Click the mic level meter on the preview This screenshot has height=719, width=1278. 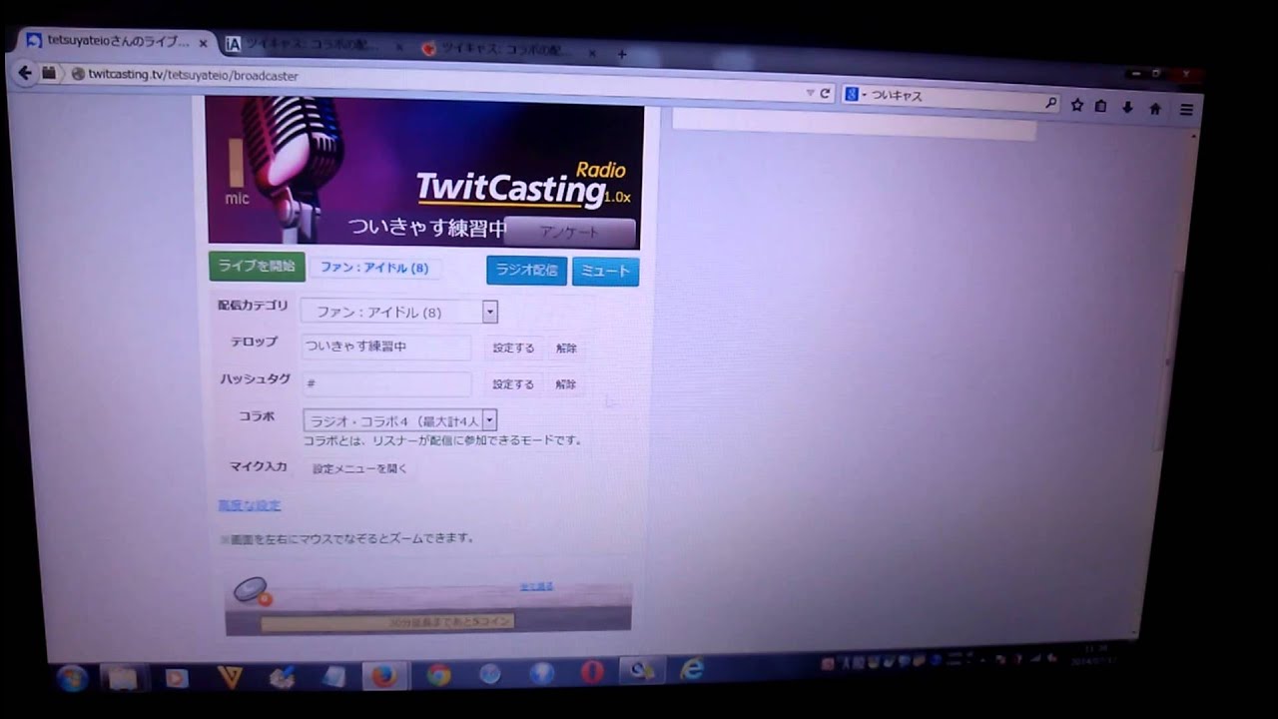[x=237, y=163]
